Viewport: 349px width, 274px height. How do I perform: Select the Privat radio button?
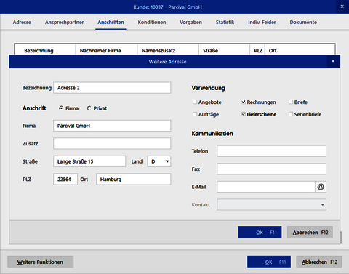pyautogui.click(x=89, y=108)
